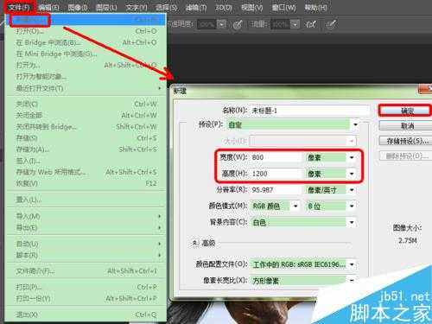Open the 文件(F) menu
The image size is (432, 324).
tap(19, 7)
